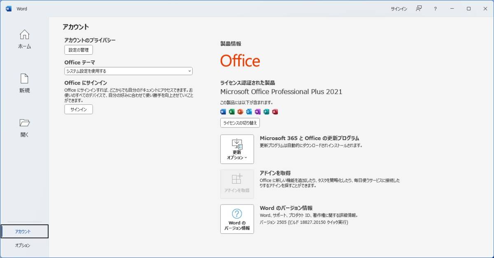Screen dimensions: 494x258
Task: Click the Excel product icon
Action: point(232,112)
